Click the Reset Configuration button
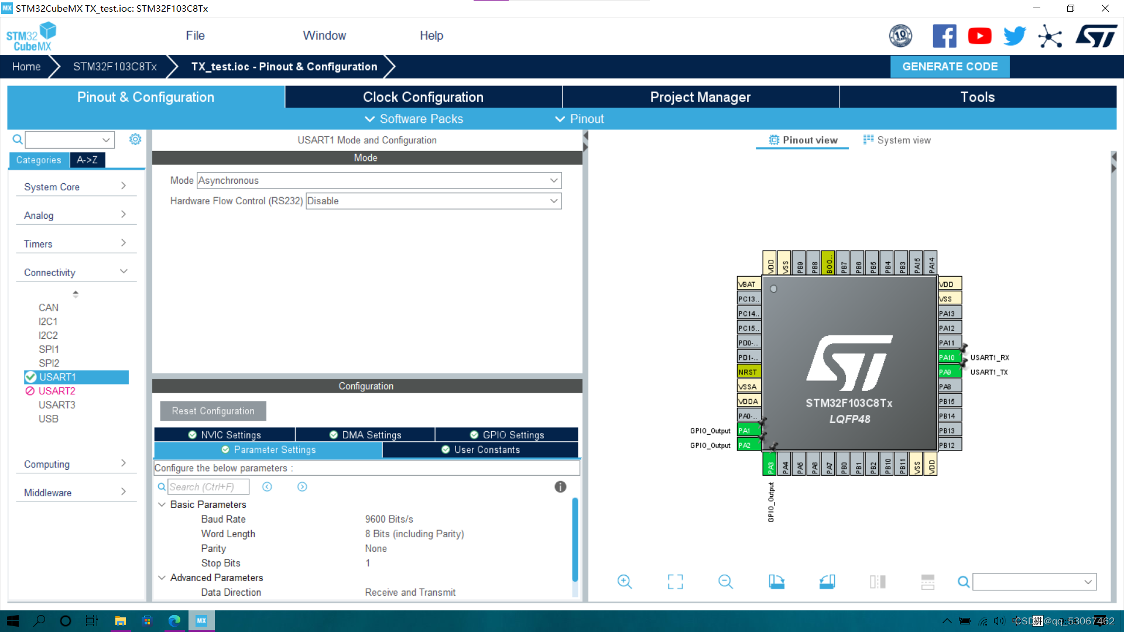Image resolution: width=1124 pixels, height=632 pixels. point(213,411)
